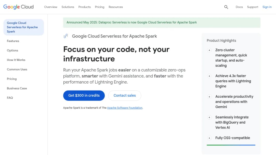This screenshot has height=155, width=276.
Task: Click Sign in
Action: 267,7
